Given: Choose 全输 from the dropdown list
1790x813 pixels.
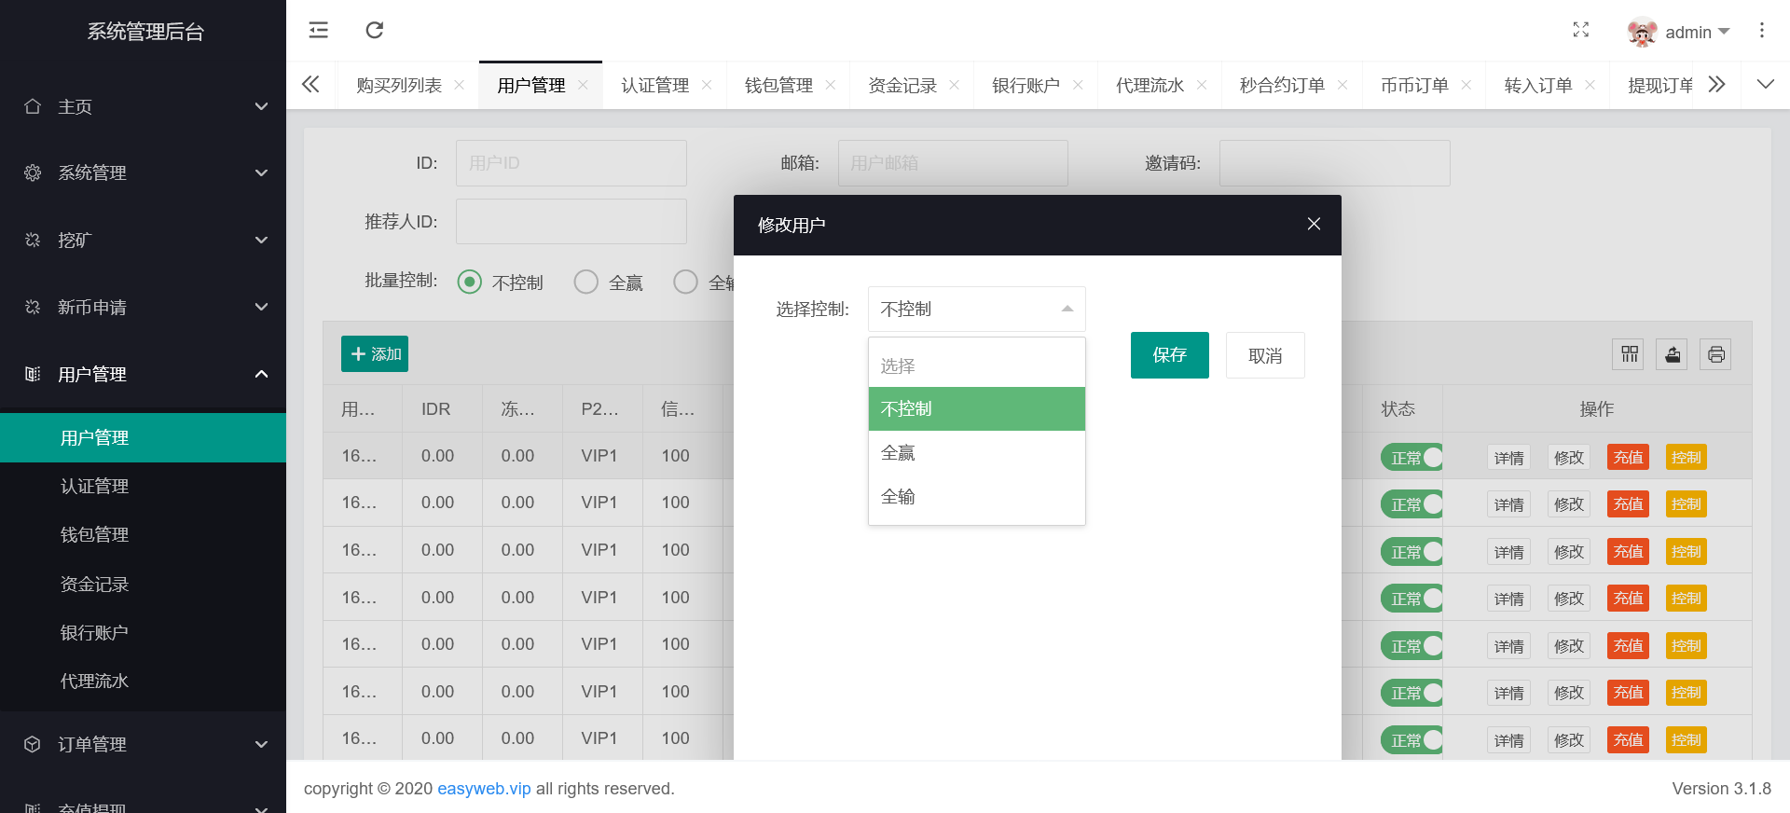Looking at the screenshot, I should (976, 497).
